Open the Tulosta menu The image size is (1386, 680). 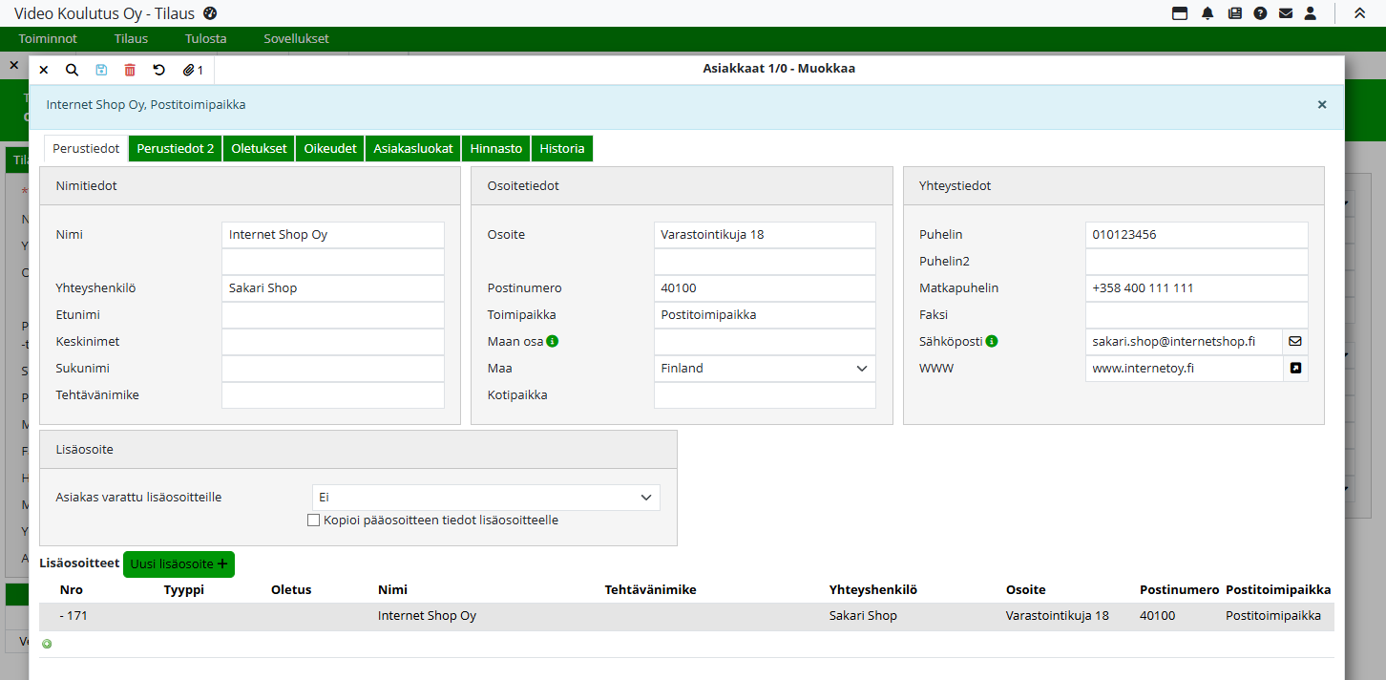pos(206,39)
